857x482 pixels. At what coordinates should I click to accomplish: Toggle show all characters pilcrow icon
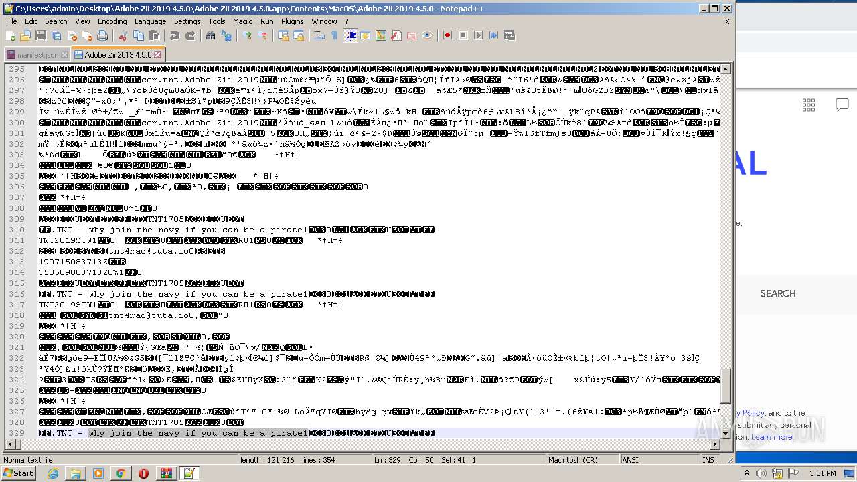point(335,35)
